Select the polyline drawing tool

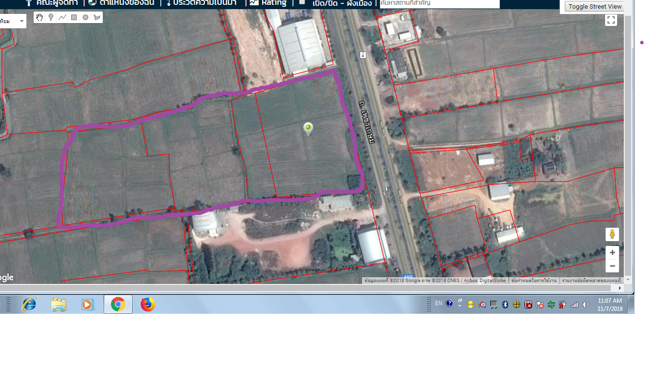62,17
